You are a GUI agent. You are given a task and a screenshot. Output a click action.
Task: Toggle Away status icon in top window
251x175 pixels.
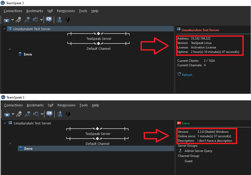(x=18, y=20)
